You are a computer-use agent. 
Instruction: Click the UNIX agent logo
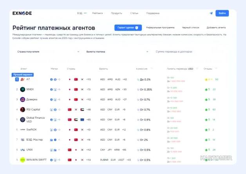coord(23,150)
